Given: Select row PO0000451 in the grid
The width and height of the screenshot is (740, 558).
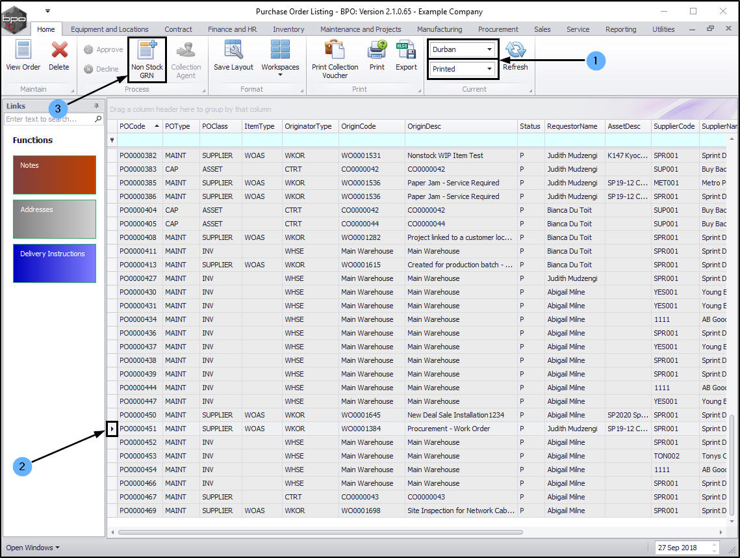Looking at the screenshot, I should 140,429.
